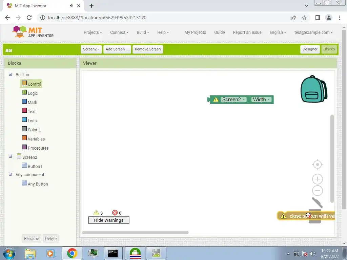Screen dimensions: 347x260
Task: Click the Control category color icon
Action: click(24, 83)
